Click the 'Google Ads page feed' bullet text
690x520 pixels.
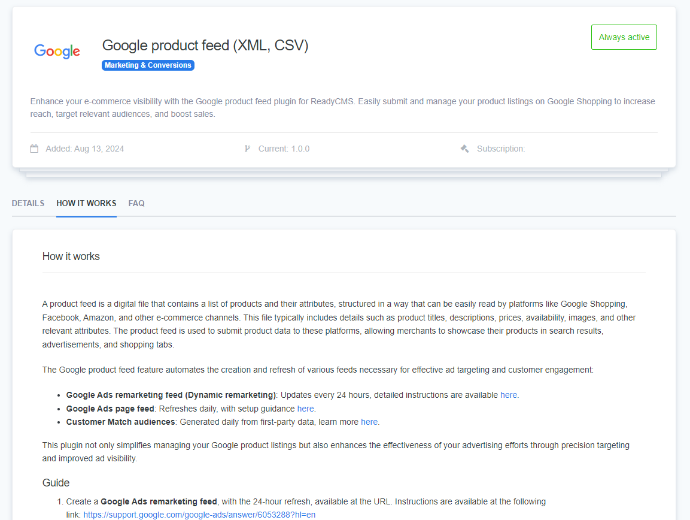pyautogui.click(x=110, y=409)
